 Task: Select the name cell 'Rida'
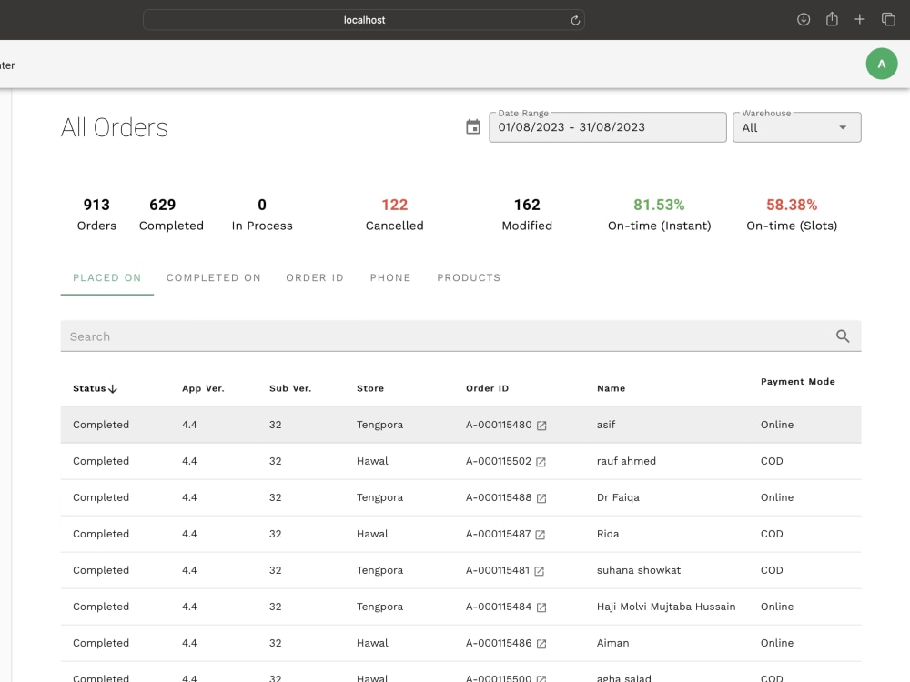(x=608, y=534)
